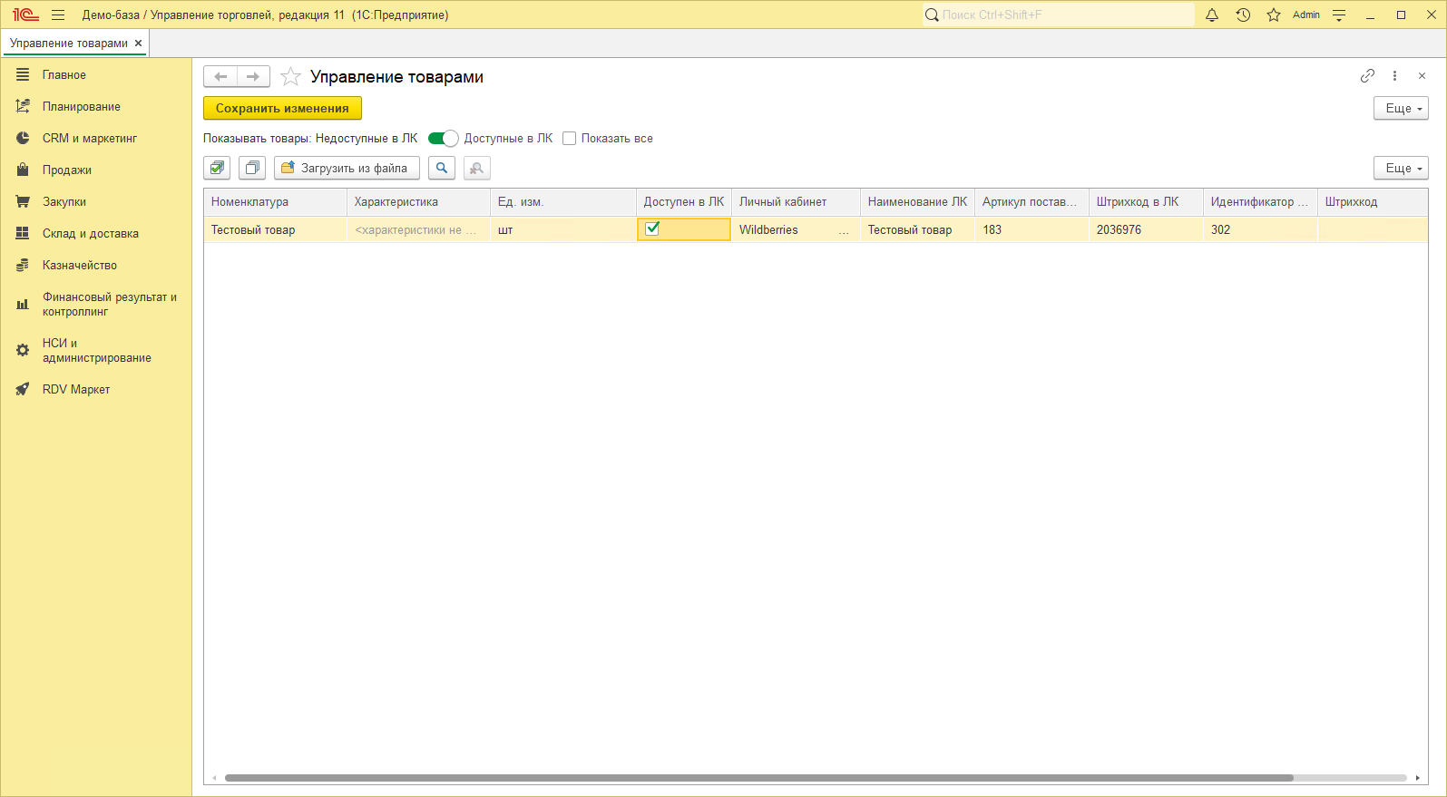This screenshot has width=1447, height=797.
Task: Click the notifications bell icon
Action: (1212, 15)
